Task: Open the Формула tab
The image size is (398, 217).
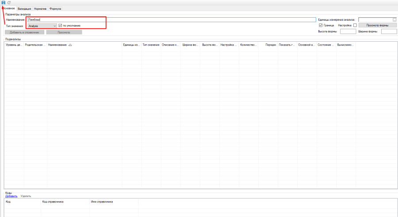Action: (x=55, y=9)
